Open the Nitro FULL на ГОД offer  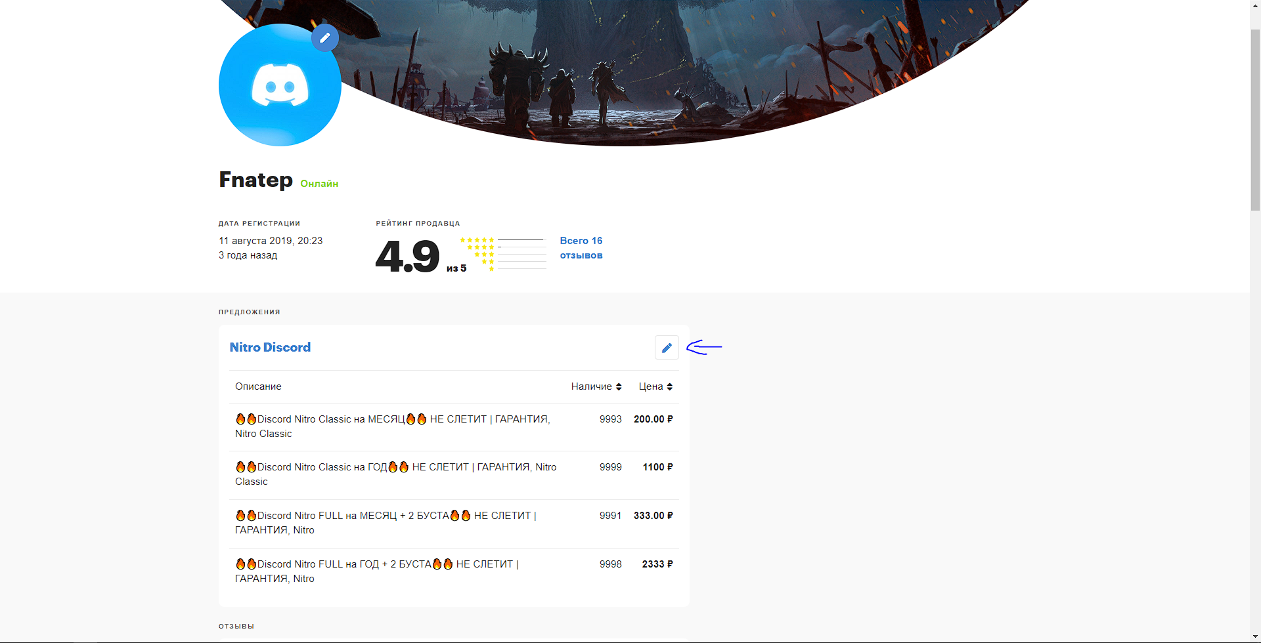(454, 571)
